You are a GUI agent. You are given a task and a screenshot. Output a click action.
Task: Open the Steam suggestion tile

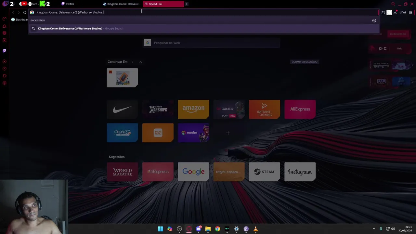point(264,172)
